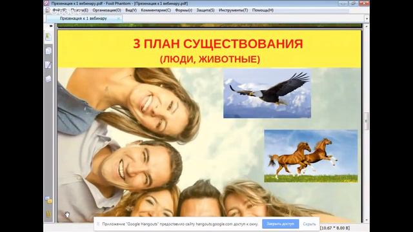Viewport: 413px width, 232px height.
Task: Click the Foxit Phantom app icon in title bar
Action: pyautogui.click(x=46, y=3)
